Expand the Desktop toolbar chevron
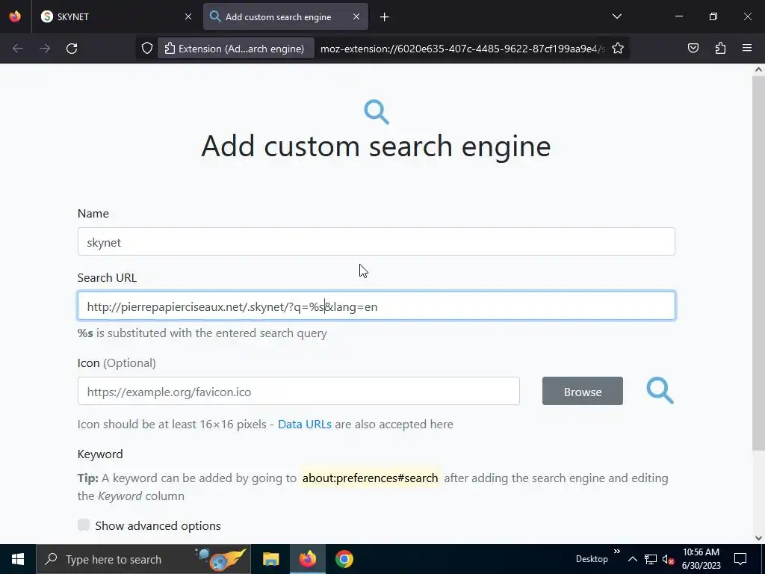Screen dimensions: 765x574 (x=617, y=552)
